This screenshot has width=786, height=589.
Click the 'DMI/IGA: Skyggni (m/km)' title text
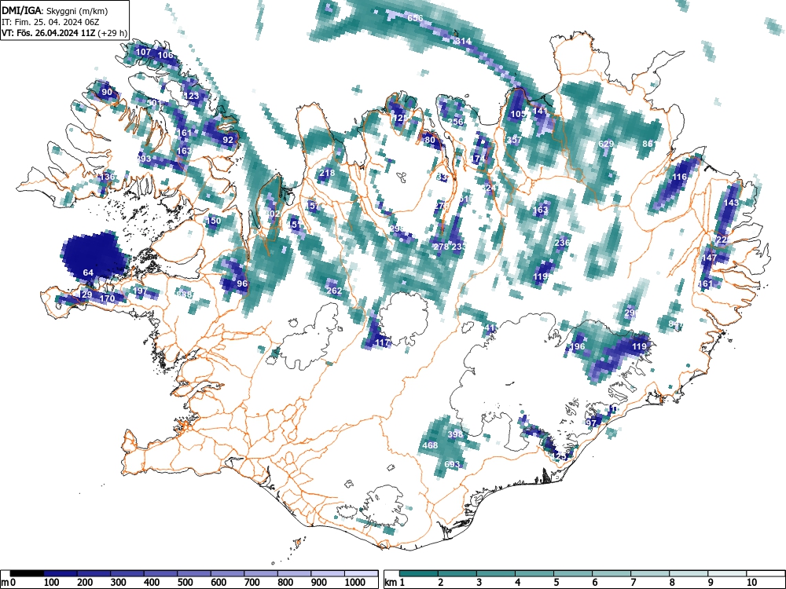point(55,11)
